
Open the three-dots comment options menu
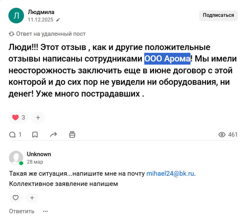(45, 211)
